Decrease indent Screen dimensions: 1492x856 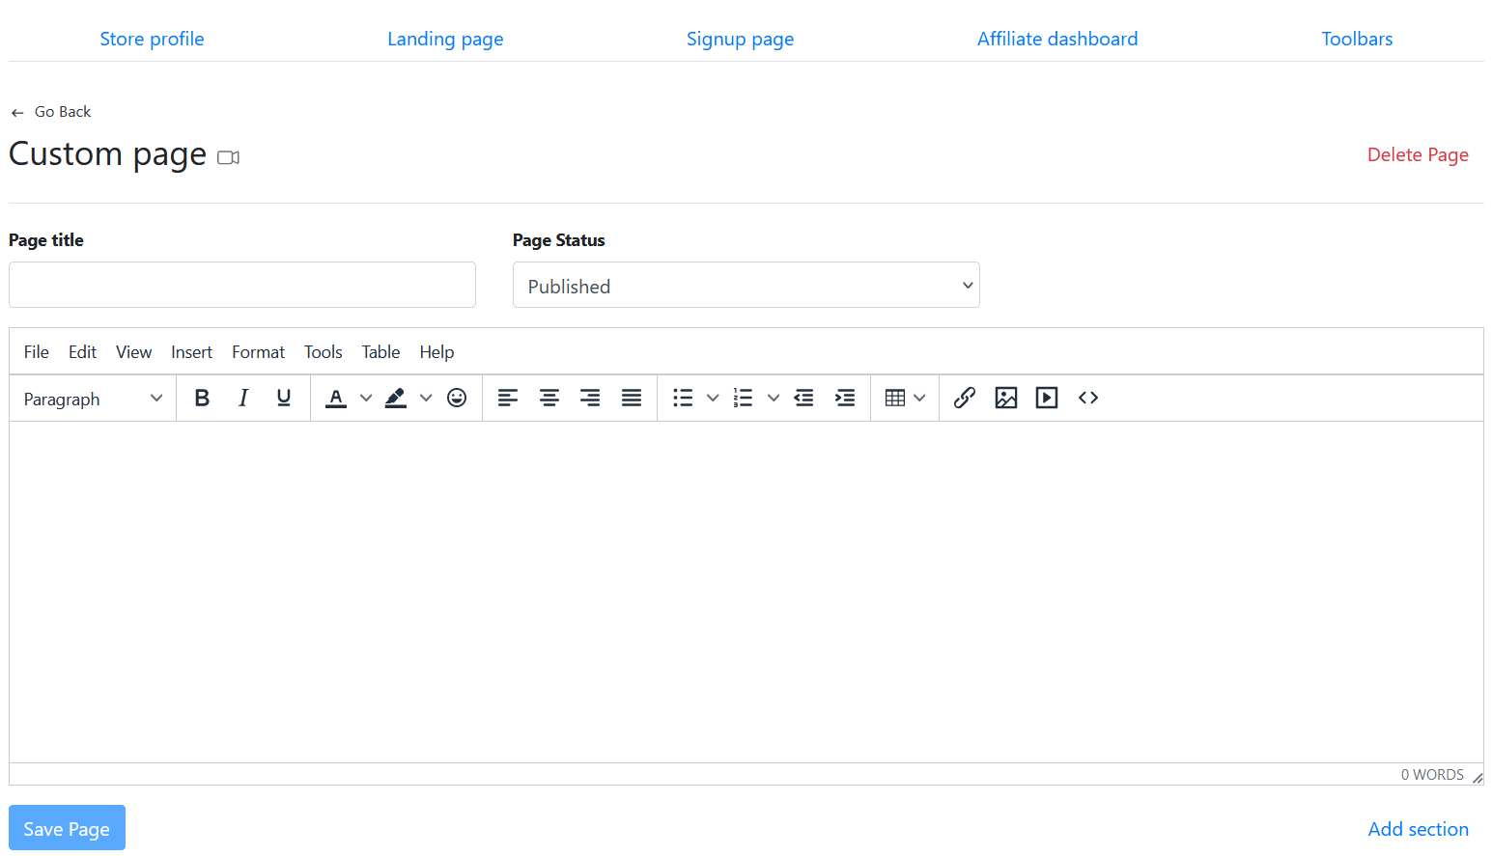803,398
